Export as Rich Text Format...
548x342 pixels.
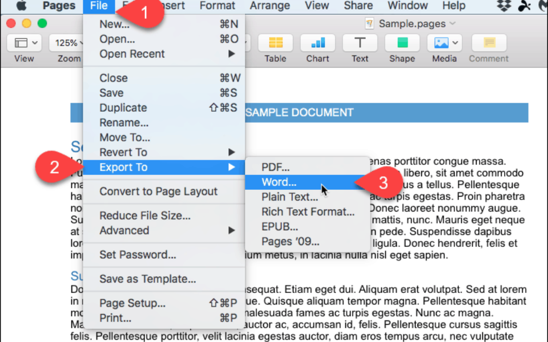(307, 212)
